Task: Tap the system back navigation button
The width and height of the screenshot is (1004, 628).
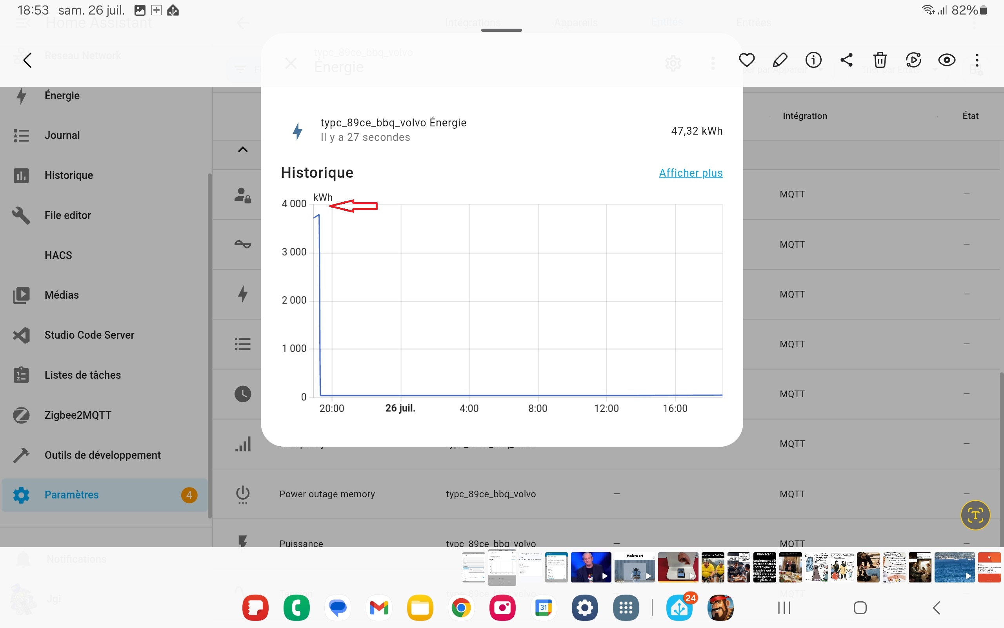Action: [x=937, y=608]
